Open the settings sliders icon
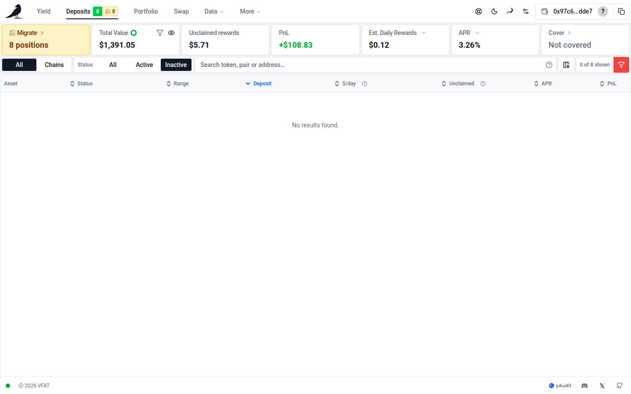This screenshot has width=631, height=394. [x=526, y=11]
